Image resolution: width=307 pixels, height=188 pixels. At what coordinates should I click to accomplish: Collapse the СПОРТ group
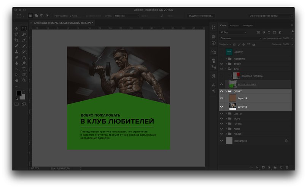pyautogui.click(x=226, y=91)
